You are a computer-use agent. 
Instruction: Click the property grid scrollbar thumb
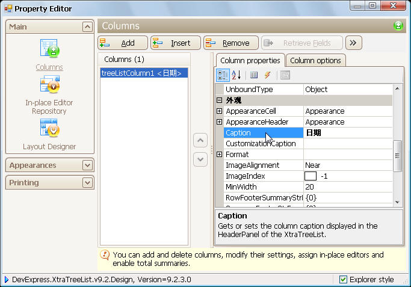tap(397, 156)
